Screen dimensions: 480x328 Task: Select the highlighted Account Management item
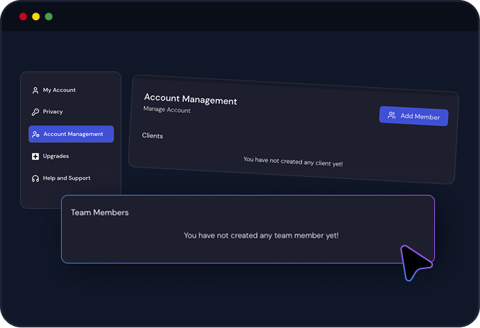pyautogui.click(x=71, y=134)
